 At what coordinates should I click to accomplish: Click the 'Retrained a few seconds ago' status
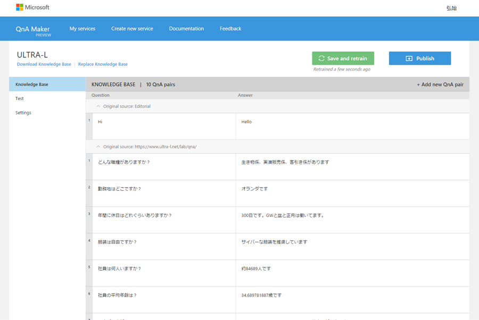click(x=342, y=69)
